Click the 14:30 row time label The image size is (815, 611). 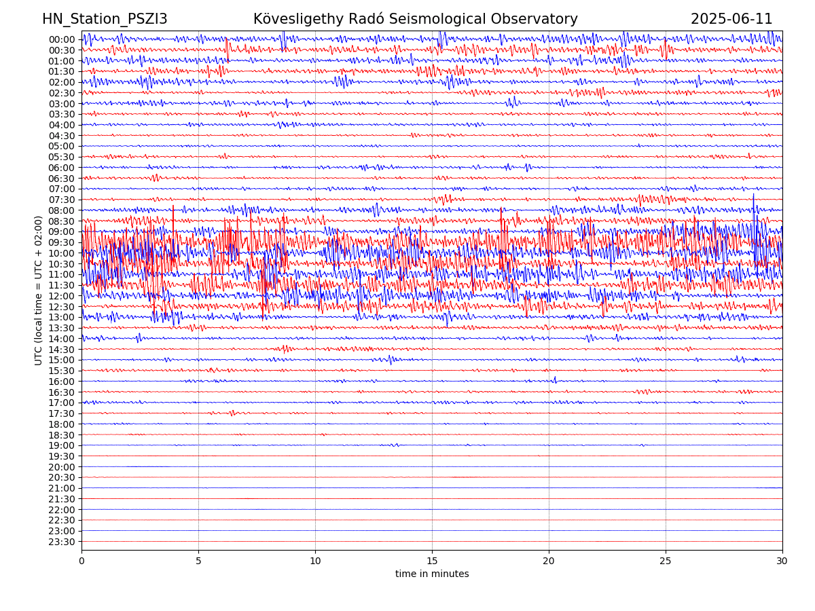(62, 350)
